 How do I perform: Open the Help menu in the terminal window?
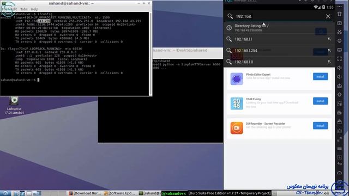pos(34,9)
